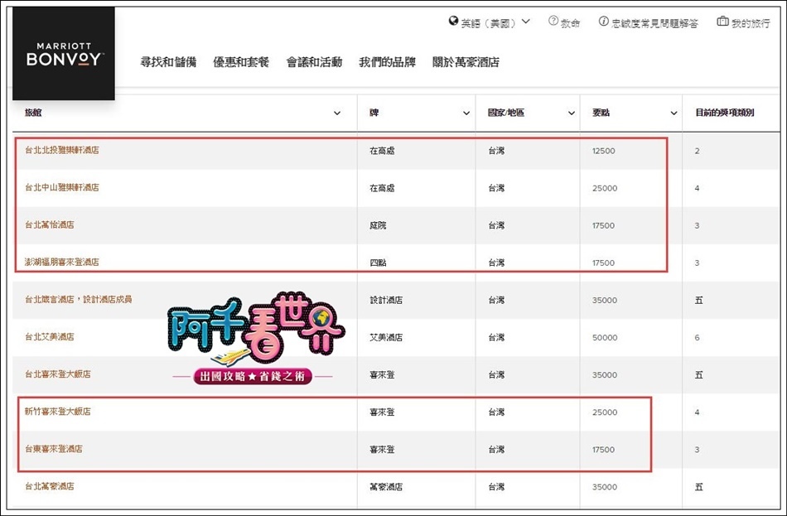Click the globe language icon

click(453, 21)
